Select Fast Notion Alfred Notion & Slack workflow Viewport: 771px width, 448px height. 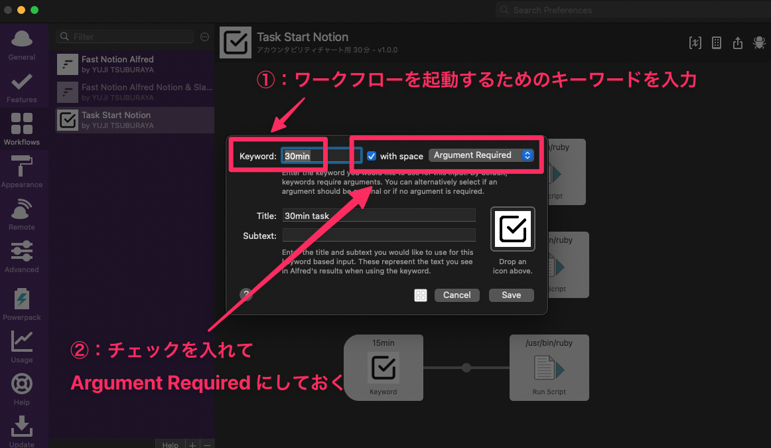(135, 92)
